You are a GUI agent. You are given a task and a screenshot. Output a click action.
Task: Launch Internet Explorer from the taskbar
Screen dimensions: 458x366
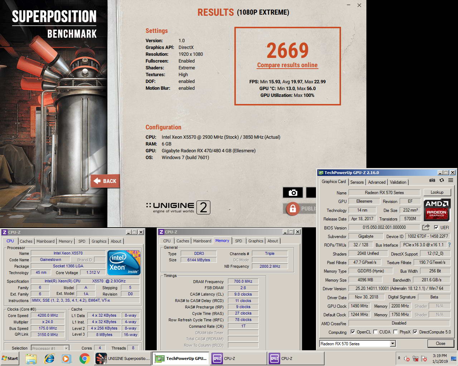click(49, 358)
